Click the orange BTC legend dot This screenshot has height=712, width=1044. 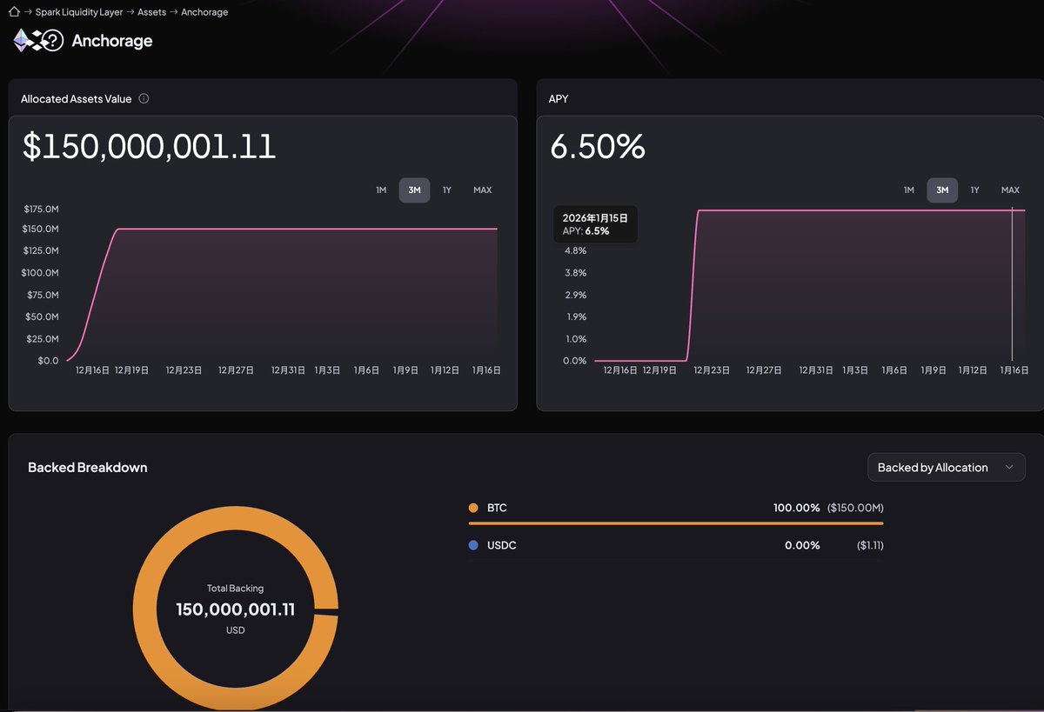[x=473, y=508]
